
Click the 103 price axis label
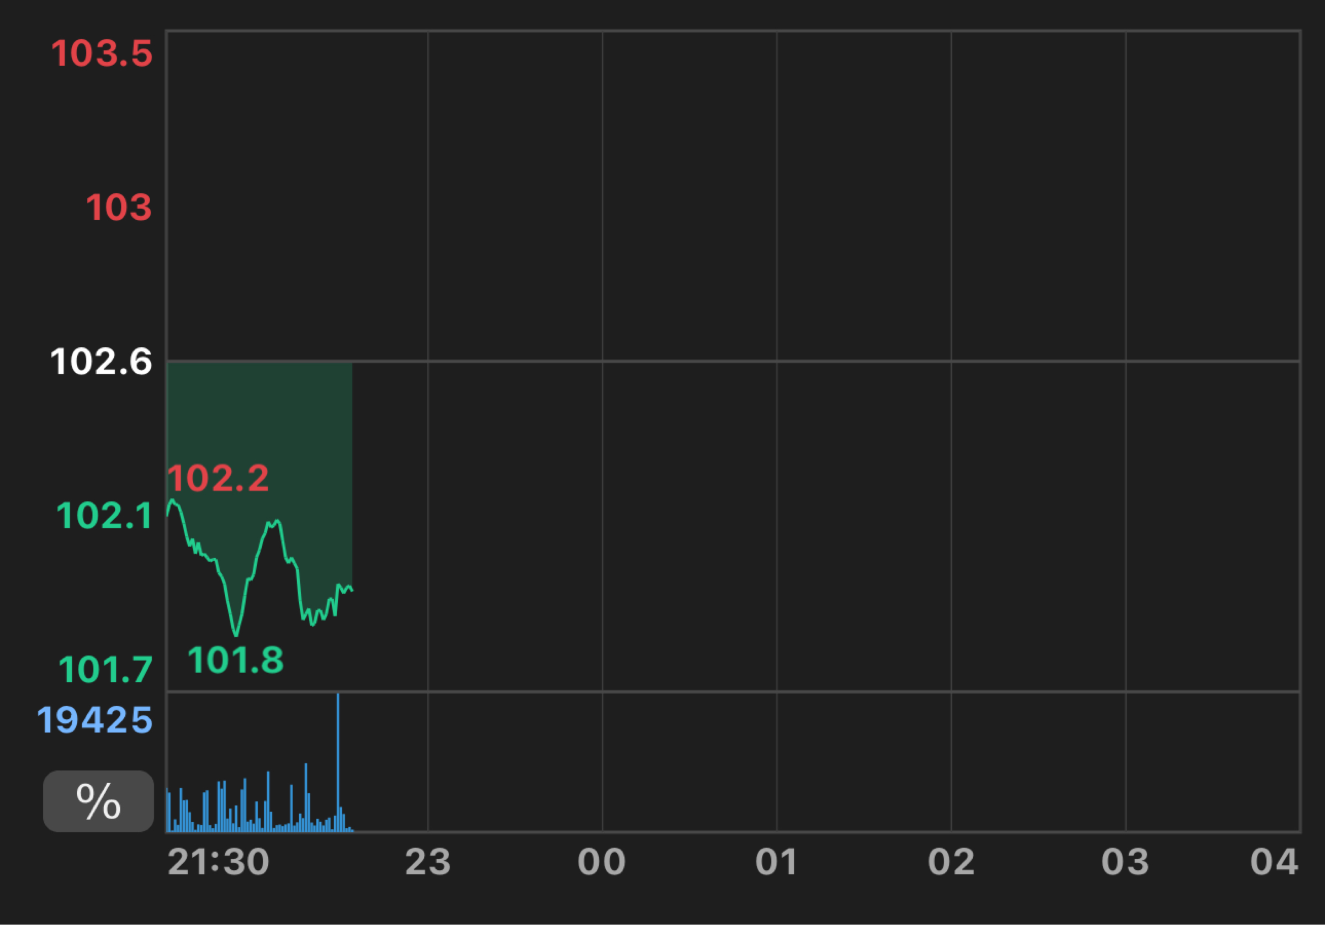pos(119,208)
